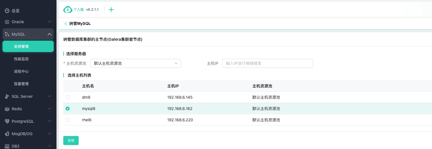Click the DB2 icon in sidebar
Image resolution: width=432 pixels, height=149 pixels.
[7, 146]
